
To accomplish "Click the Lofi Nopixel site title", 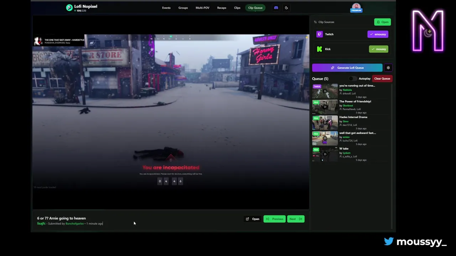I will pos(85,6).
